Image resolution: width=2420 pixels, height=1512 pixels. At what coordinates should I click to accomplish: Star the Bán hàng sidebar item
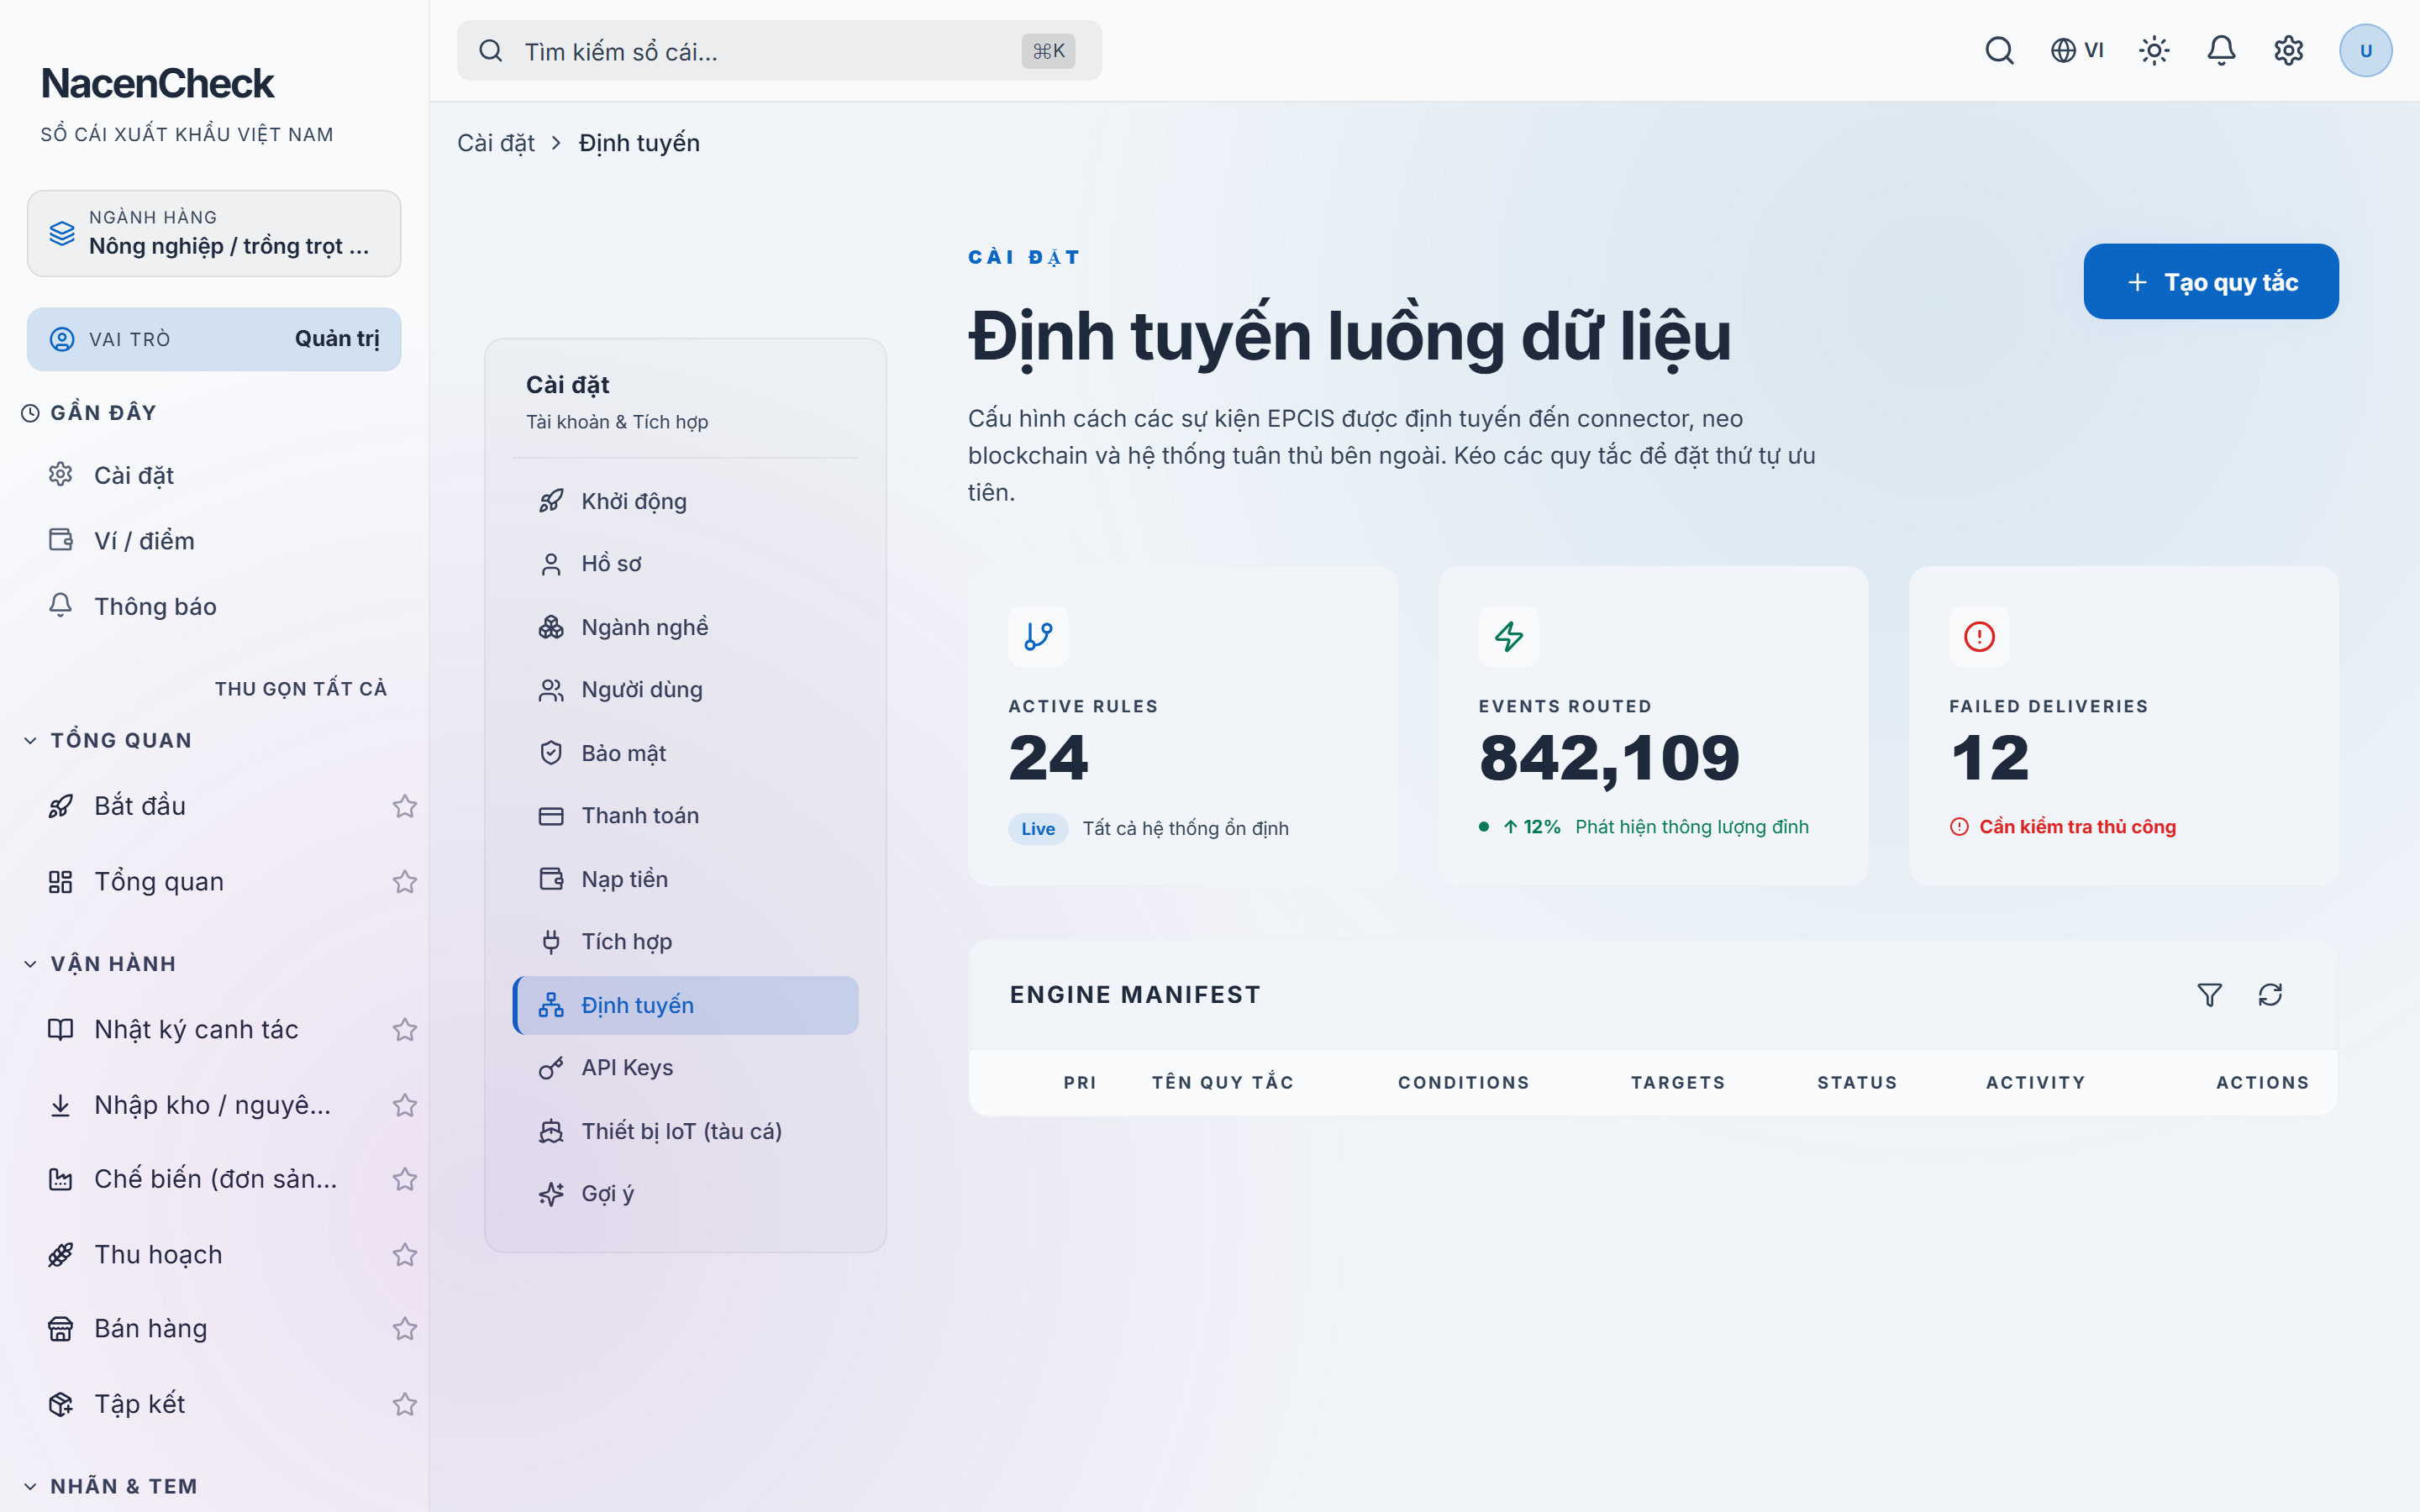tap(404, 1328)
